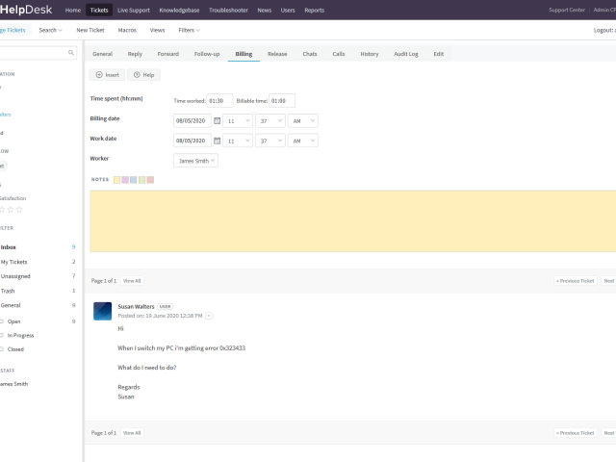Select the Billing tab
The image size is (616, 462).
[244, 54]
